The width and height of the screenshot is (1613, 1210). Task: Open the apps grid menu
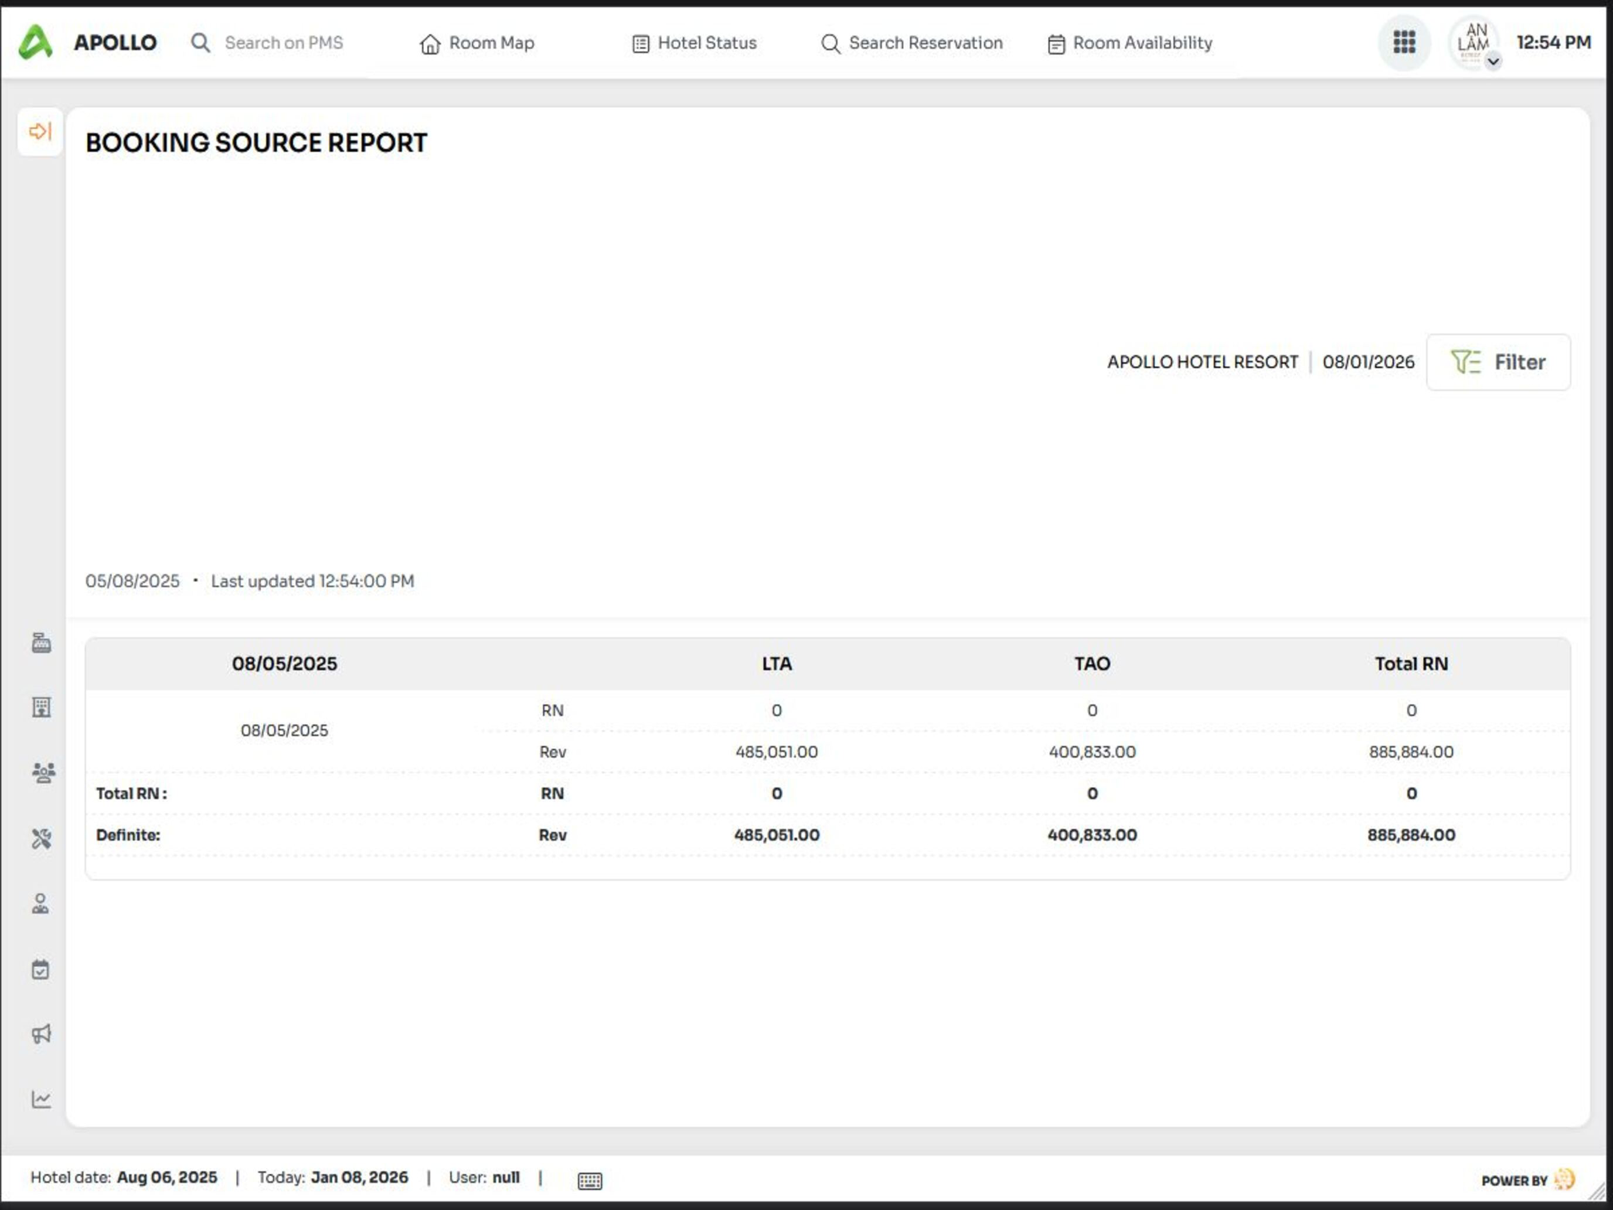click(x=1404, y=42)
